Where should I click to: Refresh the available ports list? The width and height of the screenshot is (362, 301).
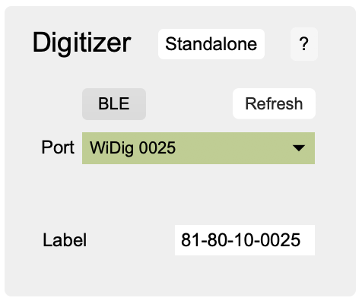tap(274, 103)
